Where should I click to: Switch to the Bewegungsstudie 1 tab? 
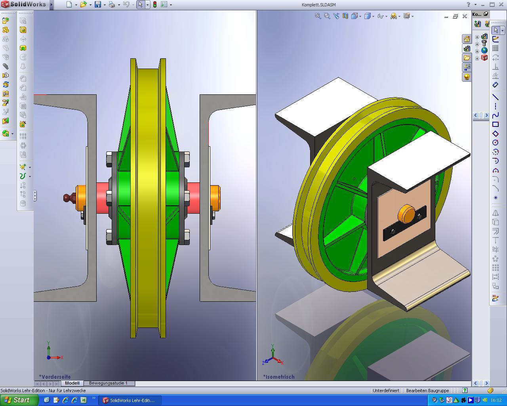108,383
